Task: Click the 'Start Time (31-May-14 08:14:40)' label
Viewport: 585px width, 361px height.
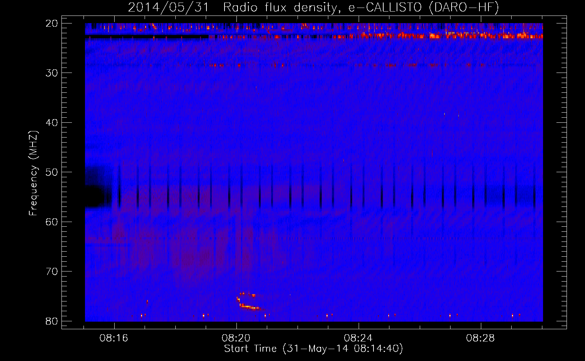Action: (313, 349)
